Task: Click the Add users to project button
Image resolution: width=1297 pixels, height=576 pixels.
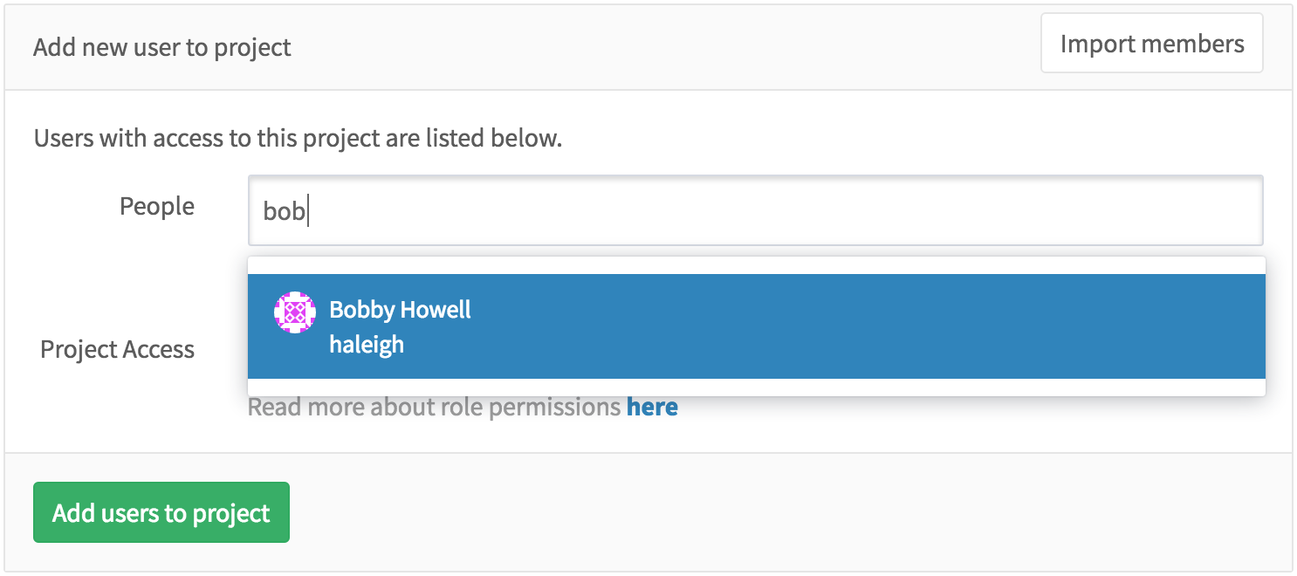Action: (161, 512)
